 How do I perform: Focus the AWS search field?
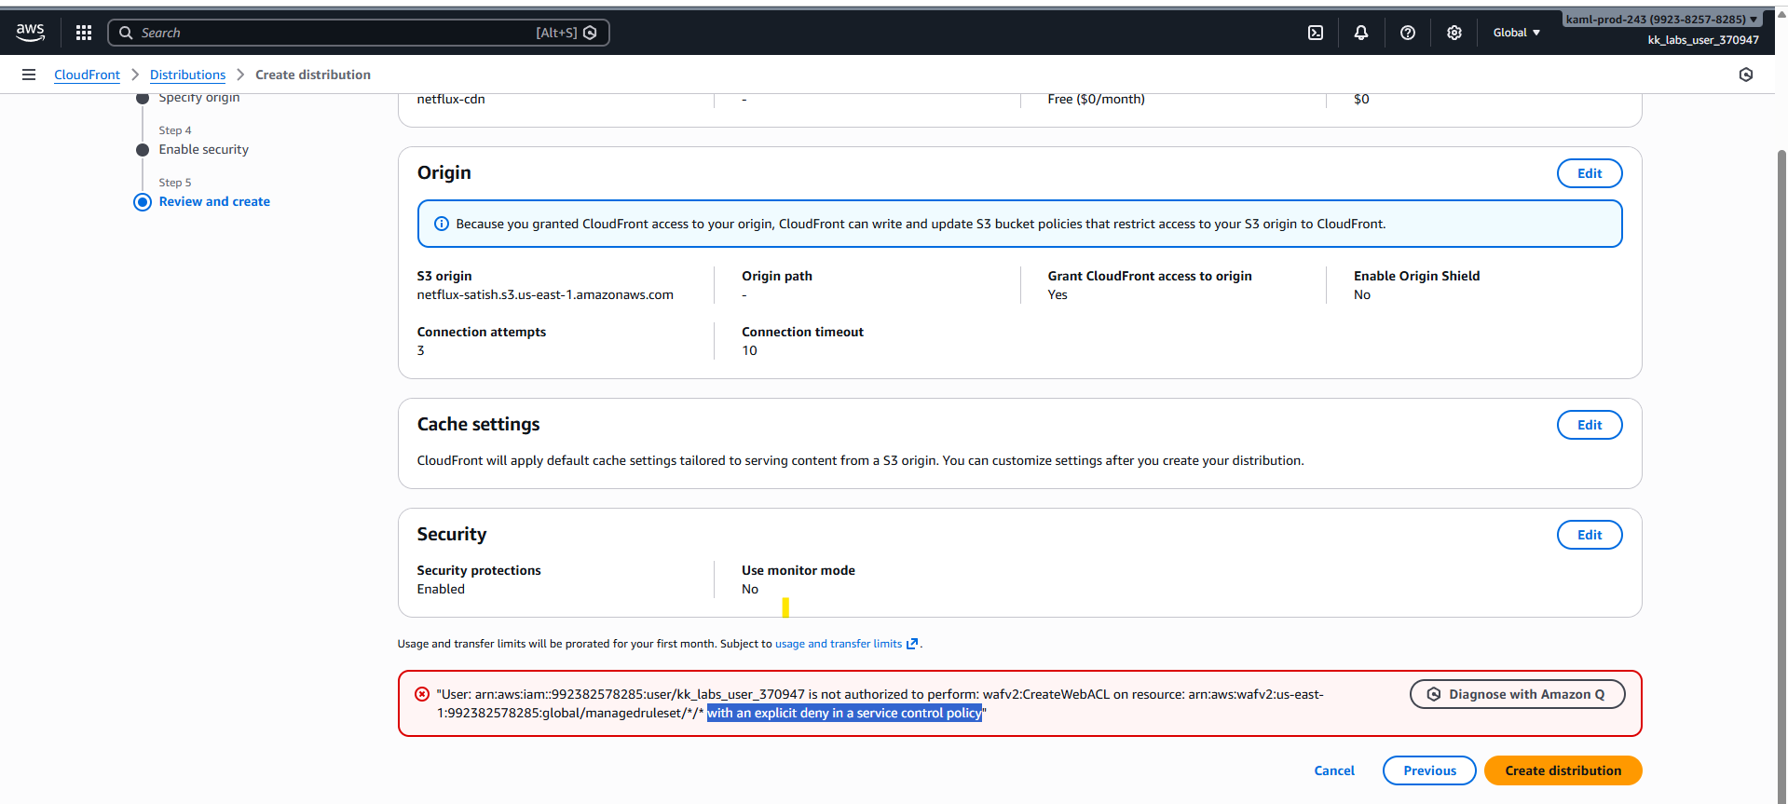click(x=335, y=33)
